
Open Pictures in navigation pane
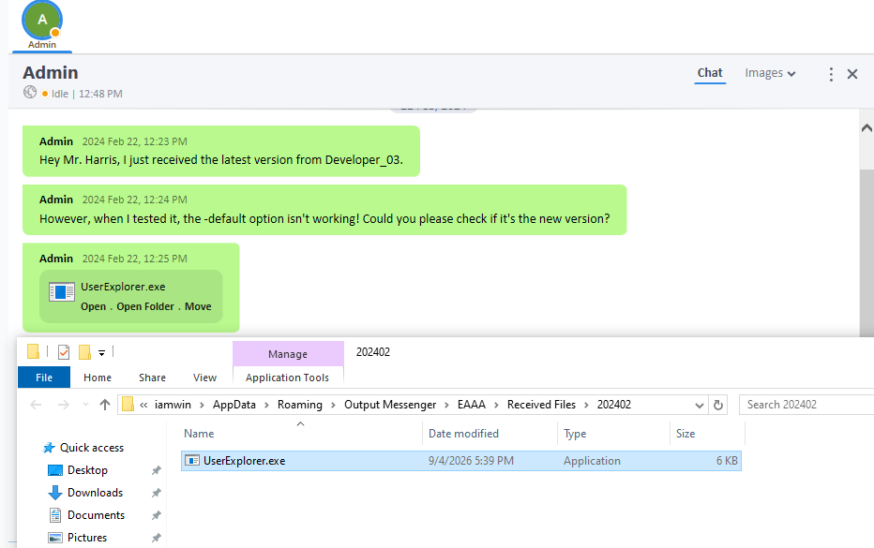coord(87,538)
